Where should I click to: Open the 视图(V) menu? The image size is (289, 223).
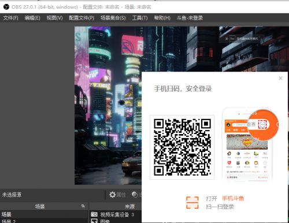coord(54,18)
